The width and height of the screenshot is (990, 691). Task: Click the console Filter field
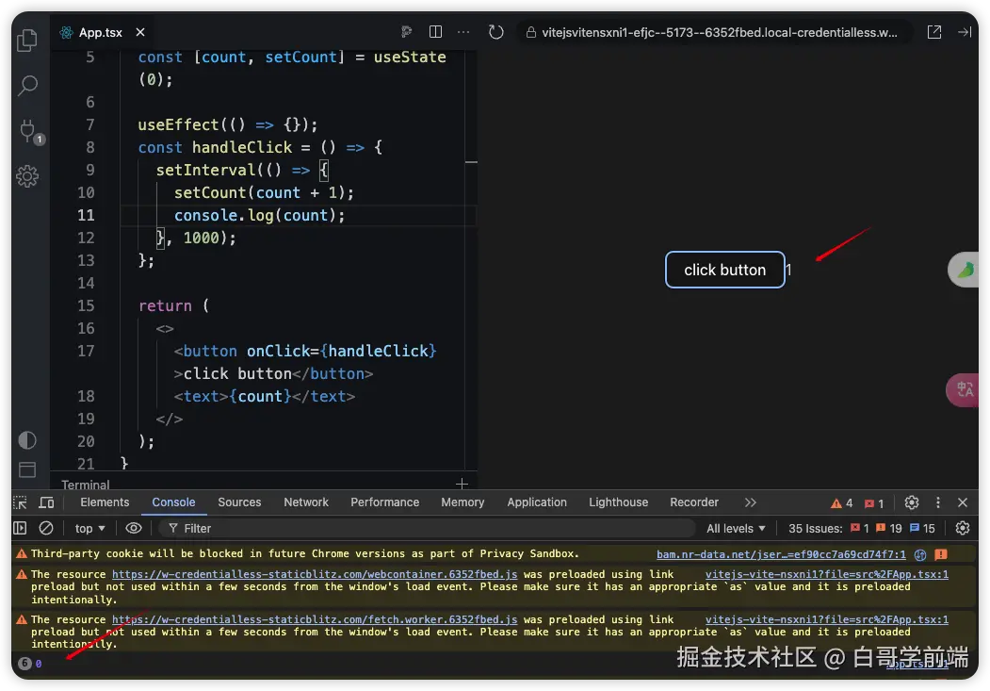(427, 528)
